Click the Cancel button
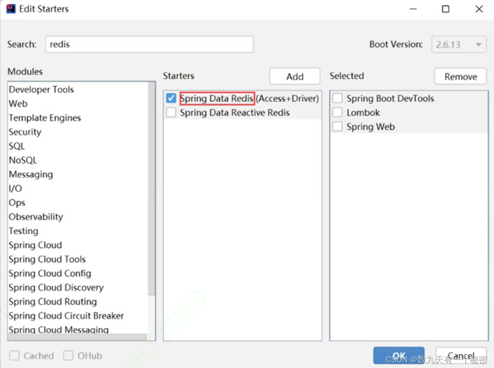 (461, 356)
